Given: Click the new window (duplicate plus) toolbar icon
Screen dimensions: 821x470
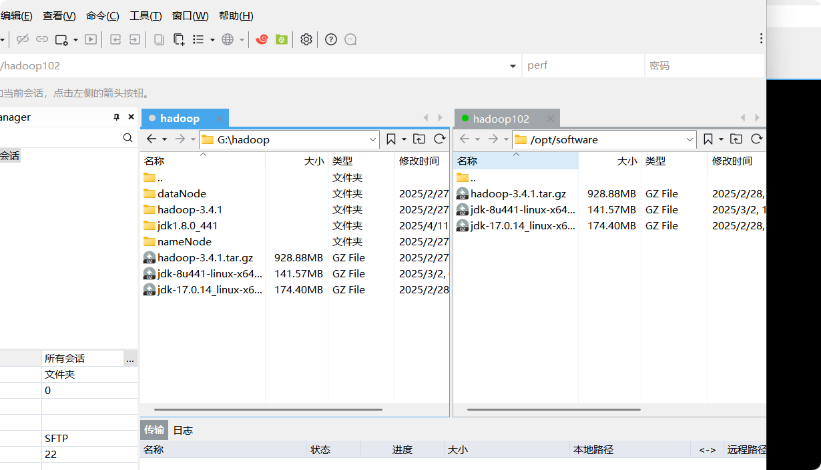Looking at the screenshot, I should pos(179,39).
